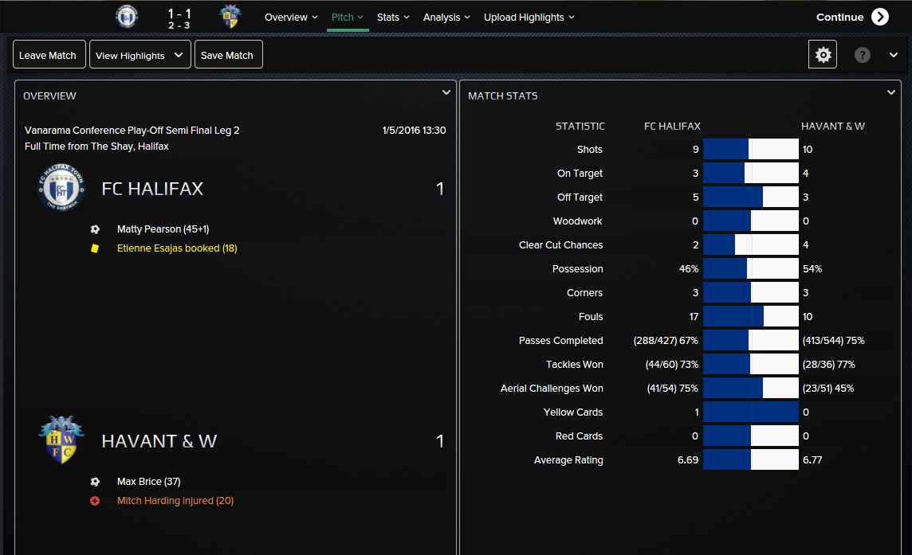This screenshot has height=555, width=912.
Task: Collapse the Overview panel chevron
Action: [x=446, y=92]
